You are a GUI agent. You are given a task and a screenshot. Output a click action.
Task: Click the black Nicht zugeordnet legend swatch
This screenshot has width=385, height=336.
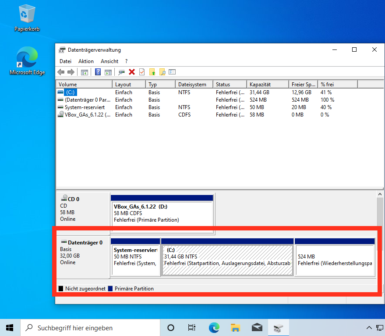coord(61,289)
